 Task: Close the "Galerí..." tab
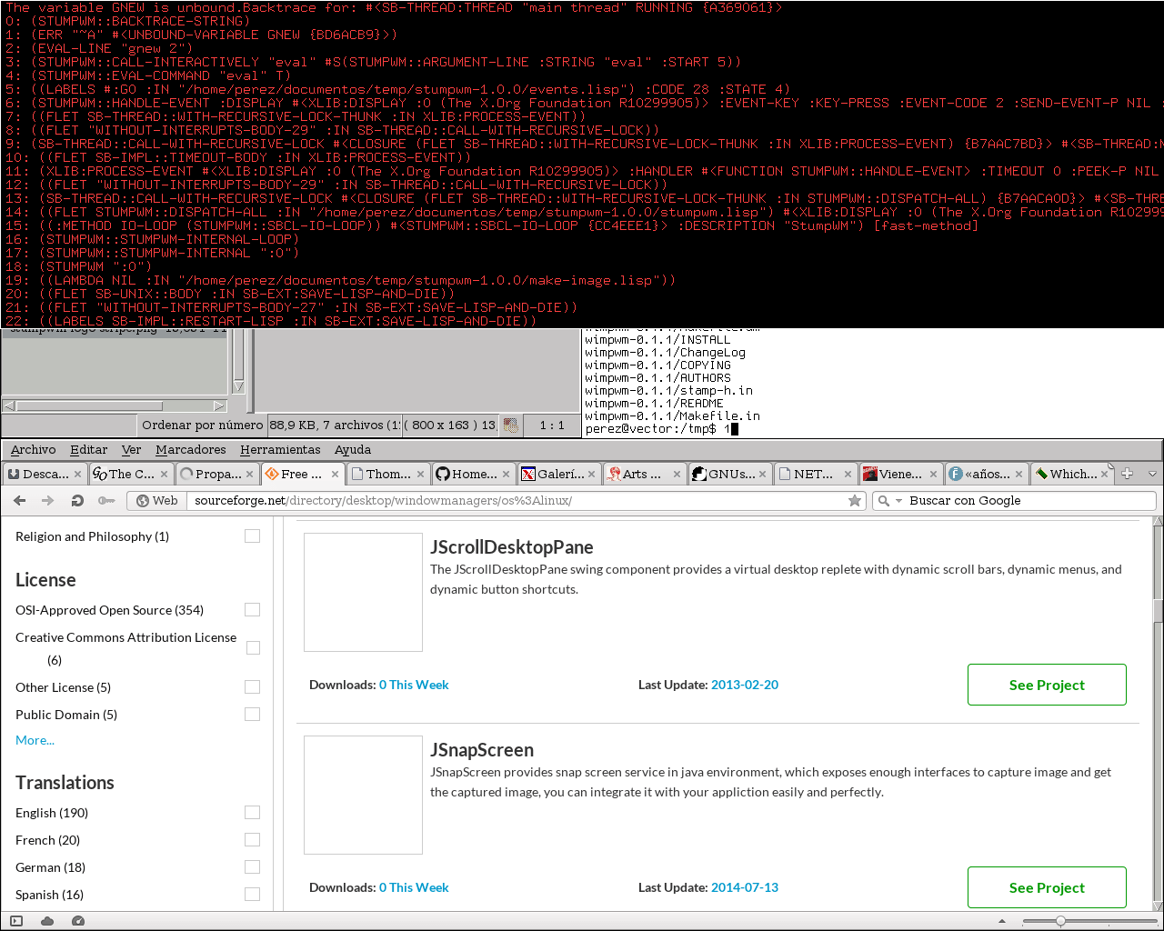[591, 474]
